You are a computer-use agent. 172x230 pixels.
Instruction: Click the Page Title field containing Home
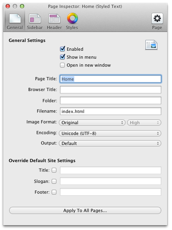pyautogui.click(x=110, y=79)
